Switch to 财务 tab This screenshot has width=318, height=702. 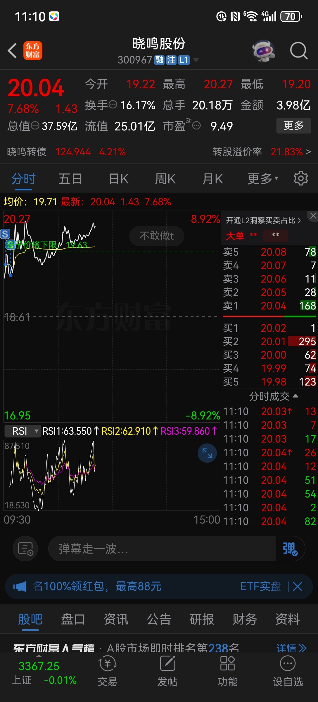(x=245, y=619)
